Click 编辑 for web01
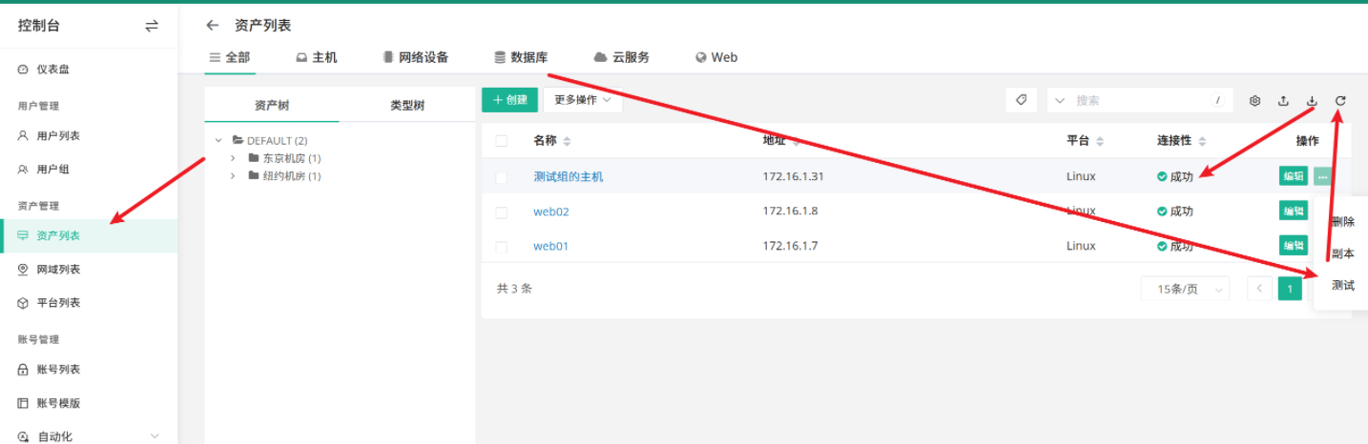Viewport: 1368px width, 444px height. coord(1294,245)
